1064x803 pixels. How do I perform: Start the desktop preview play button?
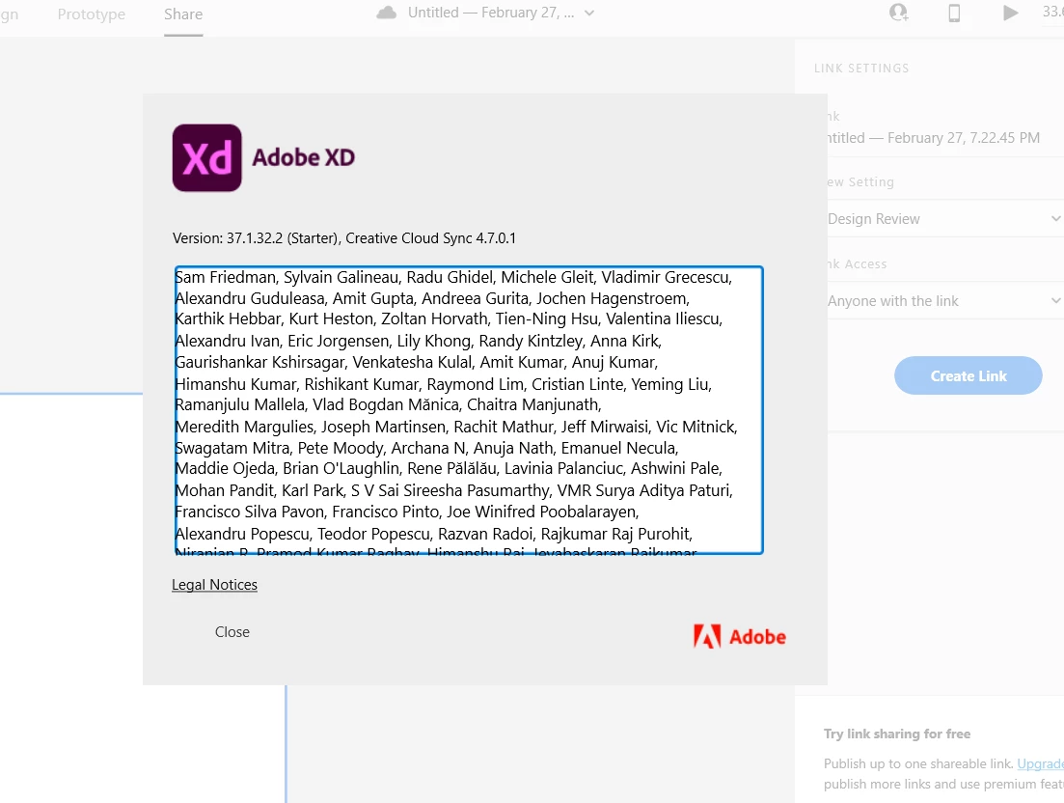(1010, 13)
